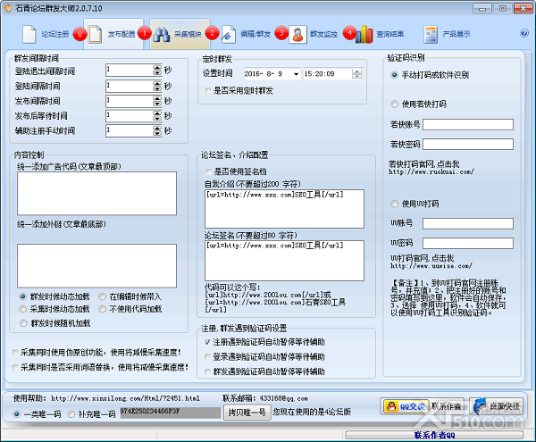Click contact email 433168@qq.com text

[x=284, y=398]
